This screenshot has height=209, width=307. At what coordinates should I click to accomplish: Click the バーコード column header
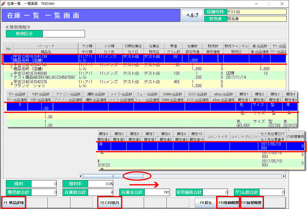[x=46, y=46]
